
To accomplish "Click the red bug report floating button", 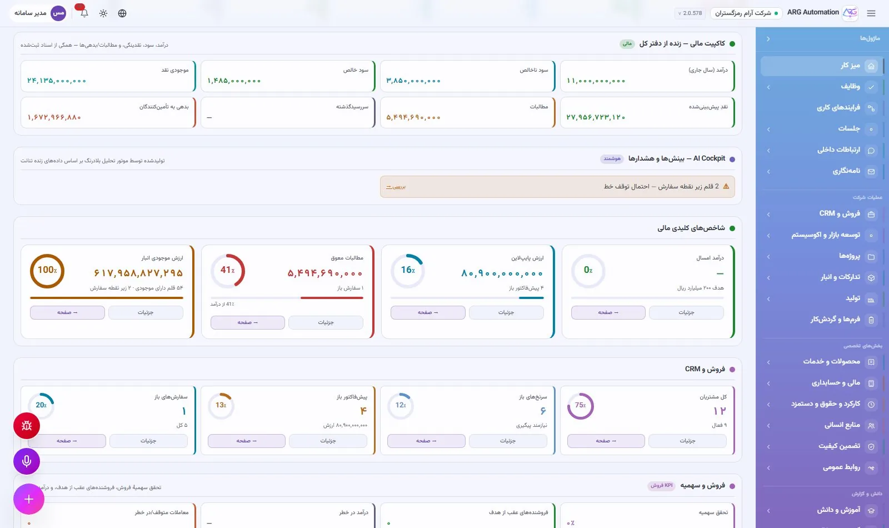I will (27, 426).
